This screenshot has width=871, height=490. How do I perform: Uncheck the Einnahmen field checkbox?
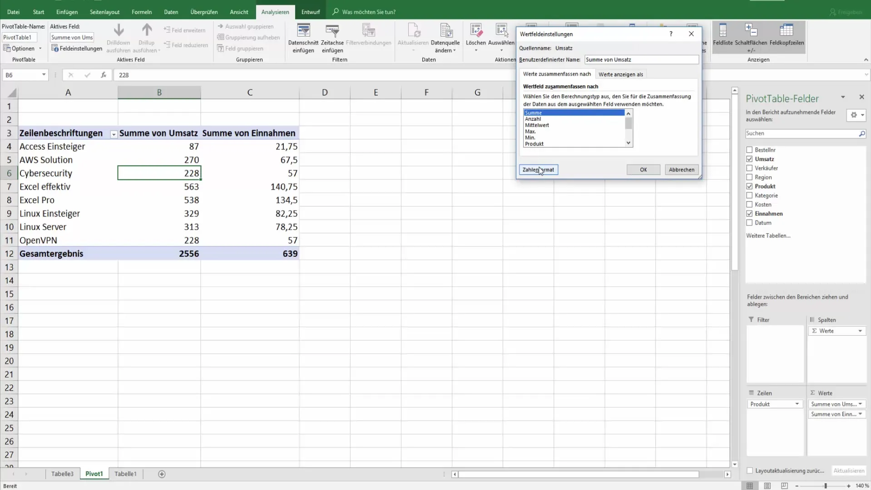tap(749, 213)
